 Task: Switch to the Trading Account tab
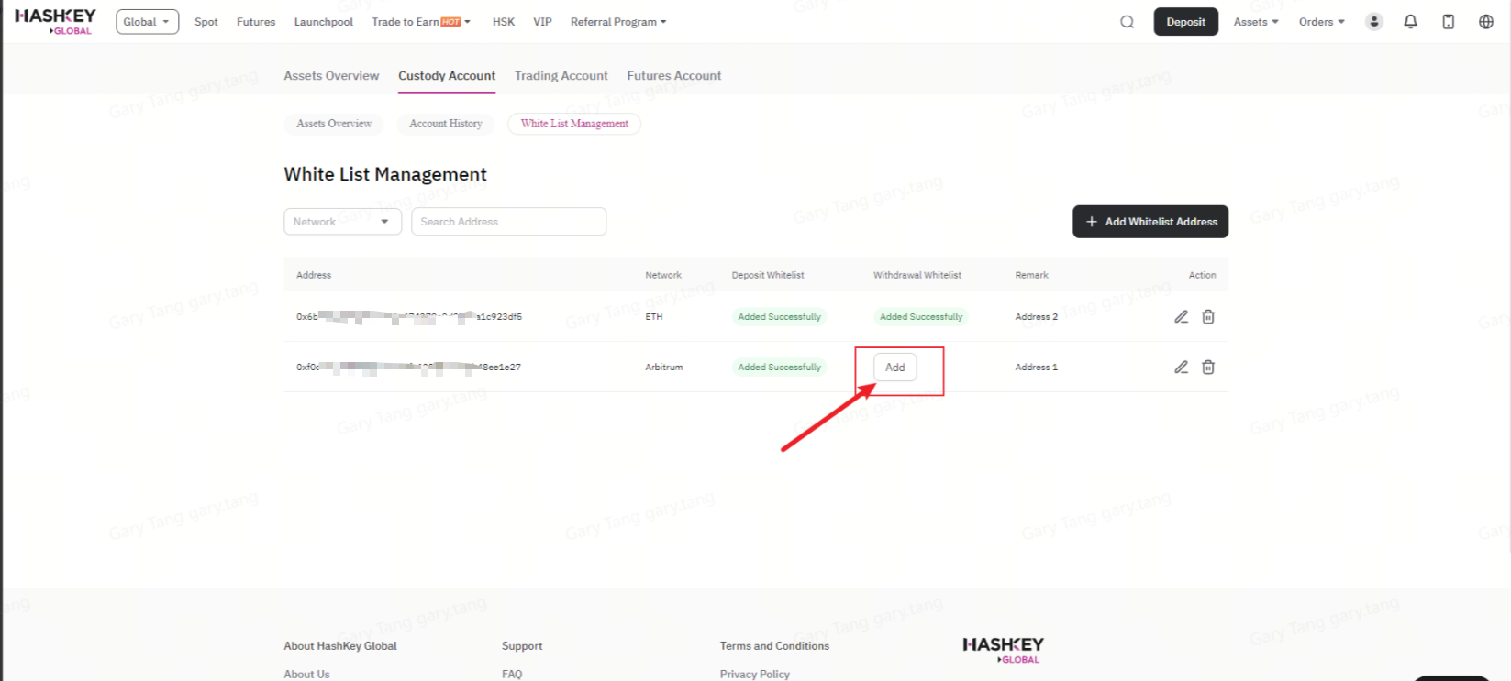tap(561, 76)
